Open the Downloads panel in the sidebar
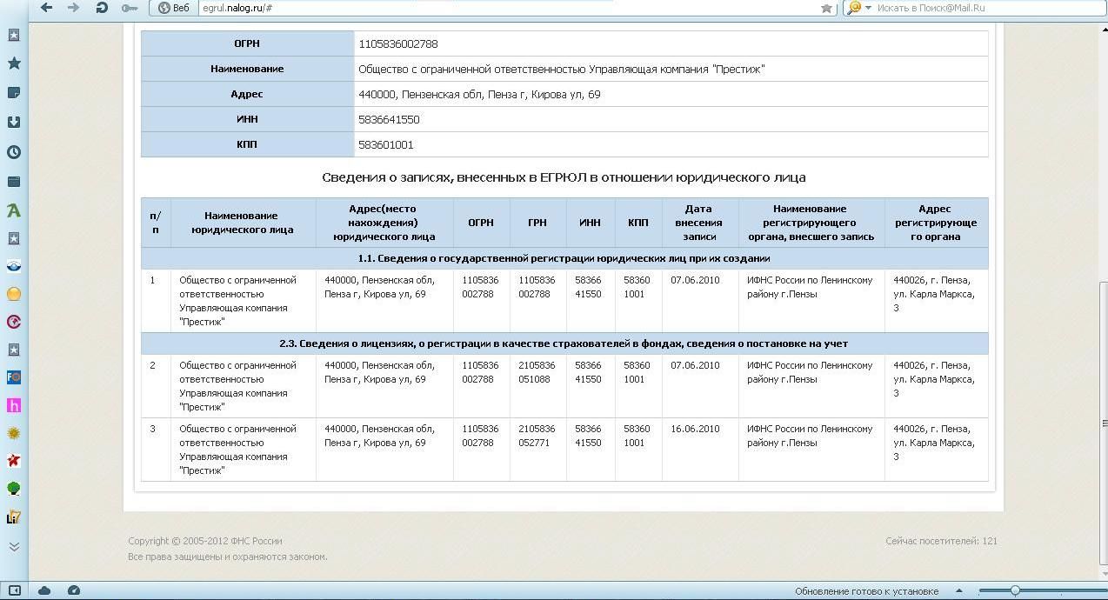The height and width of the screenshot is (600, 1108). point(14,122)
